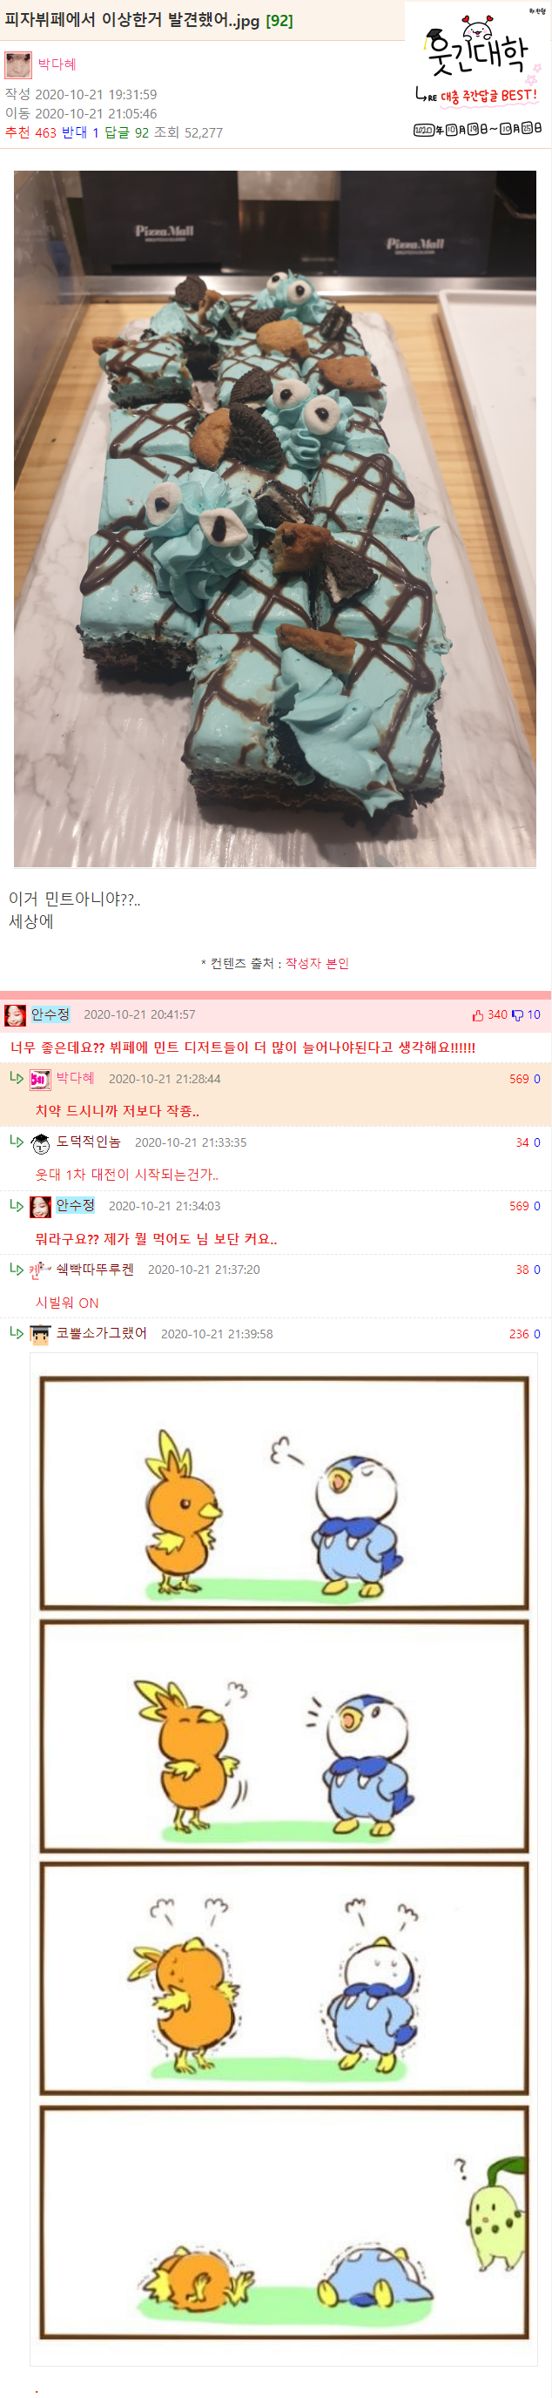
Task: Click 쉐빡따뚜루켄's profile badge icon
Action: [40, 1270]
